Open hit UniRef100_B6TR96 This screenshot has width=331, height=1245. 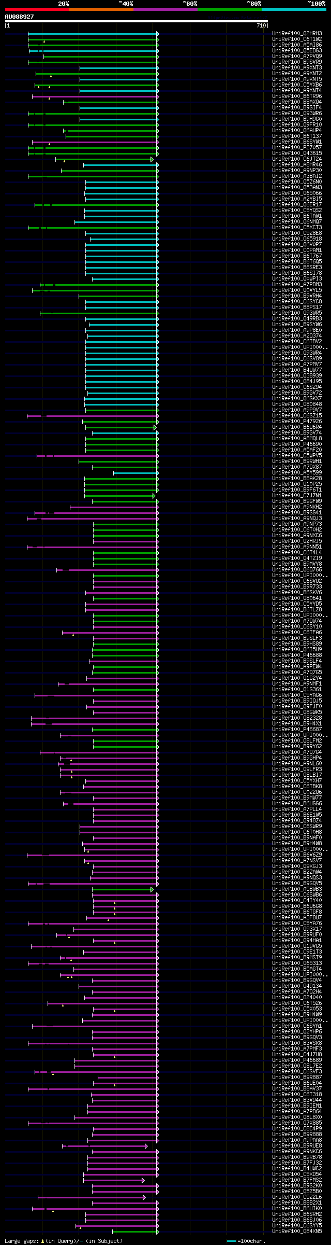(x=297, y=96)
